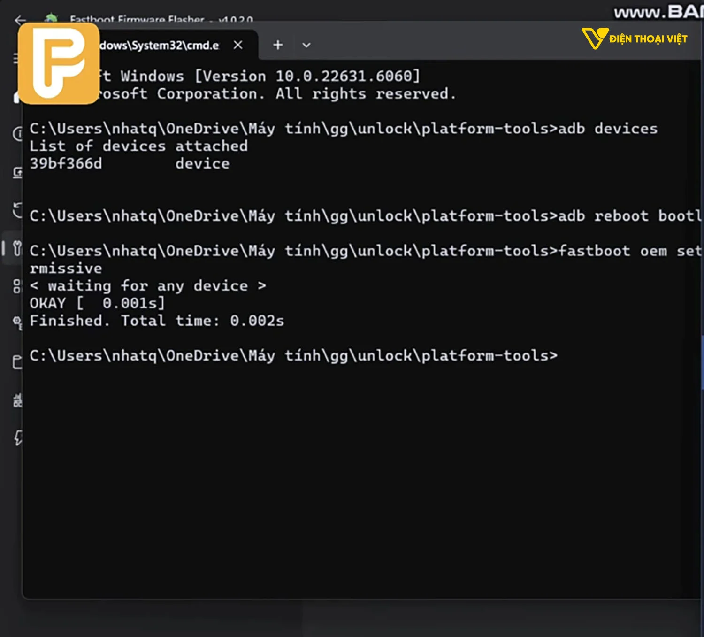Open the flash/install panel icon

[17, 172]
